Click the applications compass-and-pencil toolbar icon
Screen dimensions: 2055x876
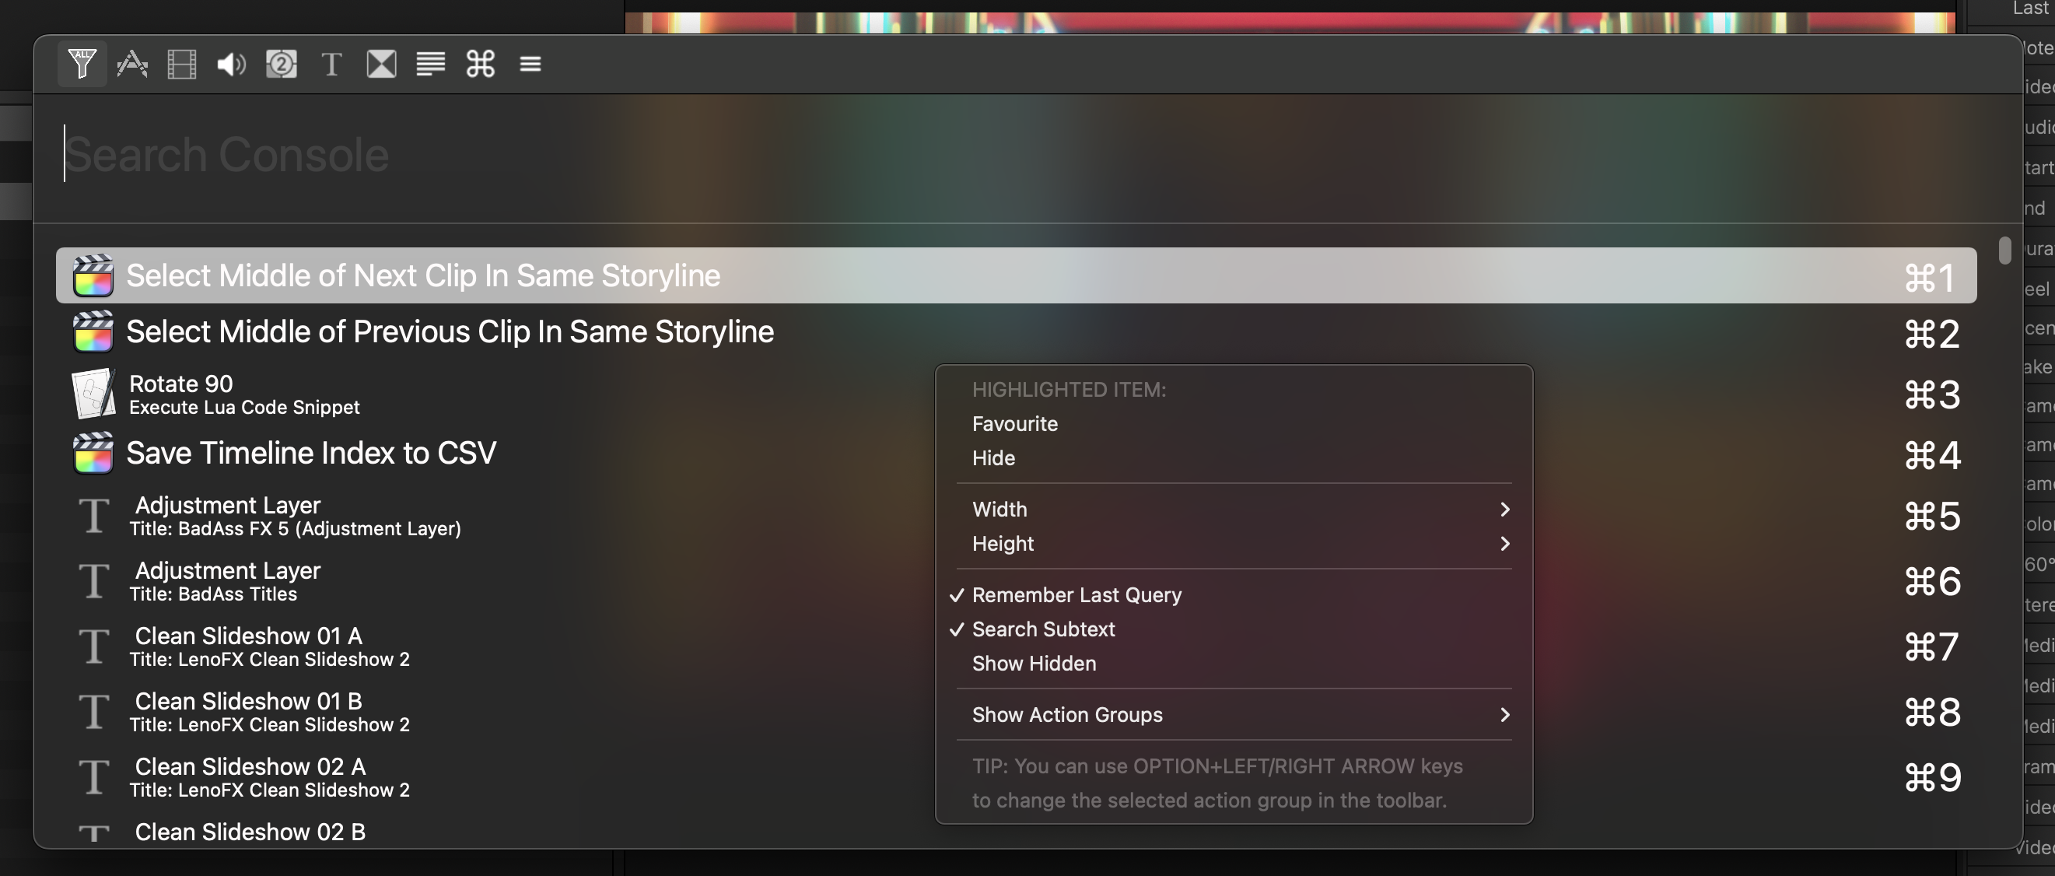tap(131, 63)
